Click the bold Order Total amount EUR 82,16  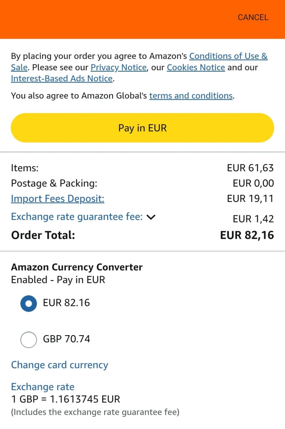click(x=247, y=235)
